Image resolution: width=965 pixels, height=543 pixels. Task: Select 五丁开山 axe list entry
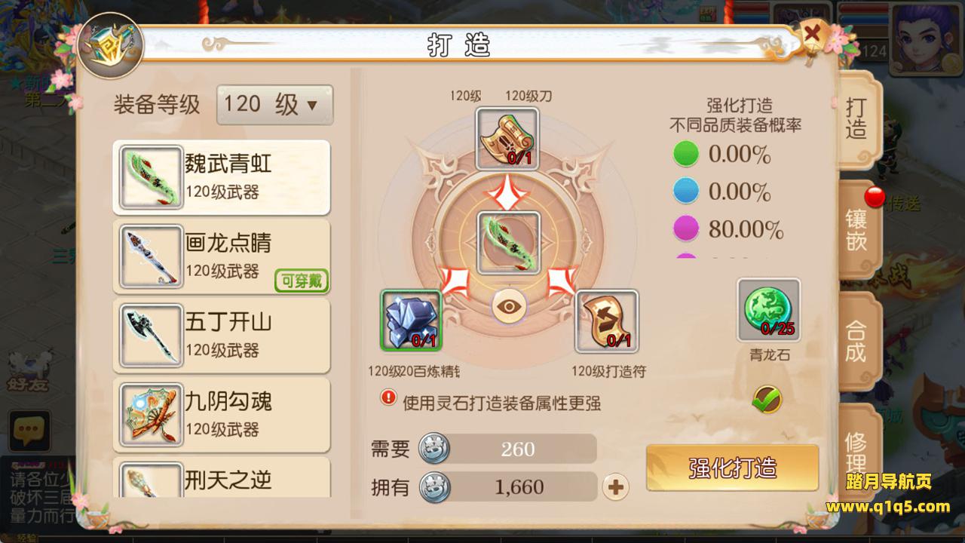(x=222, y=336)
